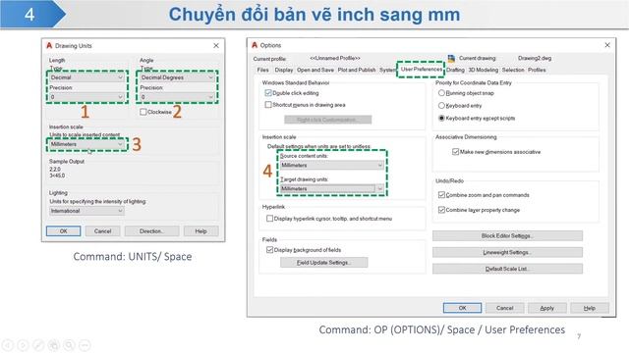This screenshot has width=629, height=353.
Task: Toggle the Clockwise checkbox
Action: 143,112
